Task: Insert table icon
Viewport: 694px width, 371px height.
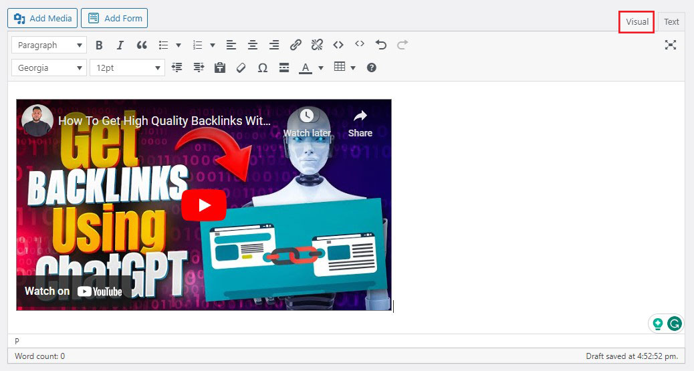Action: click(340, 67)
